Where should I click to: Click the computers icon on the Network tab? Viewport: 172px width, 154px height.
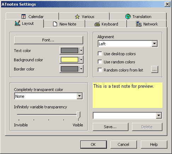138,24
